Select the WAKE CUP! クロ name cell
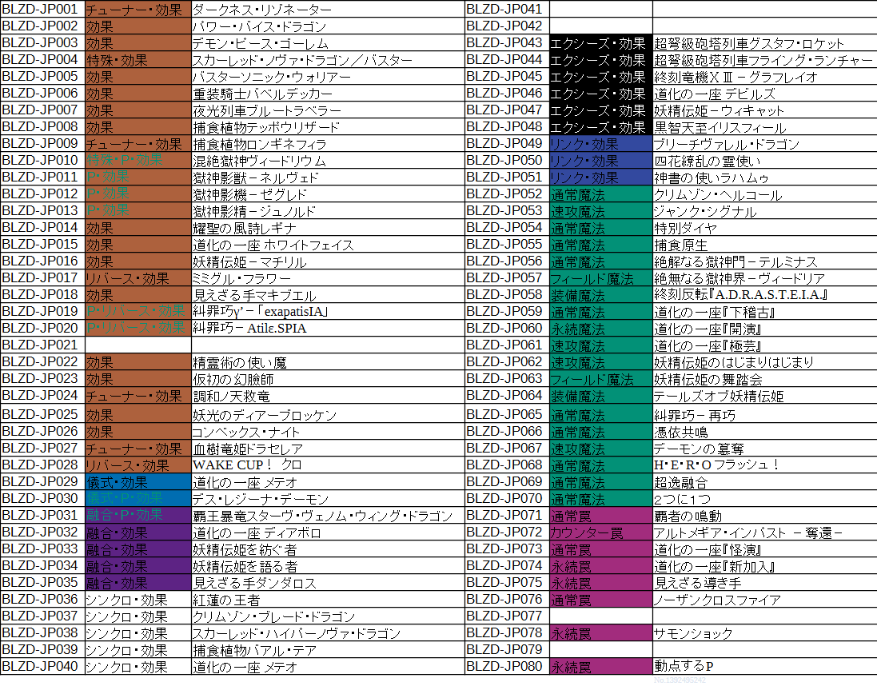Screen dimensions: 877x686 (328, 465)
